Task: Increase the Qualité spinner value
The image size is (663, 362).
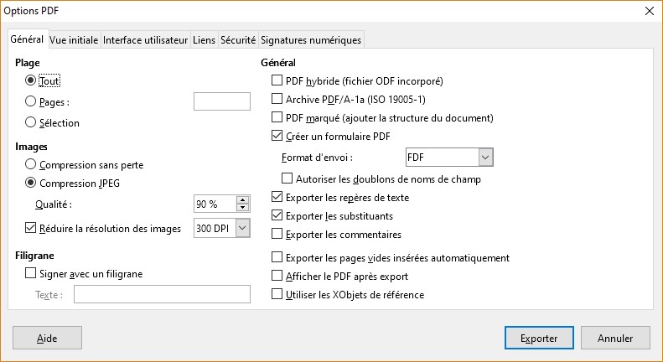Action: click(x=243, y=199)
